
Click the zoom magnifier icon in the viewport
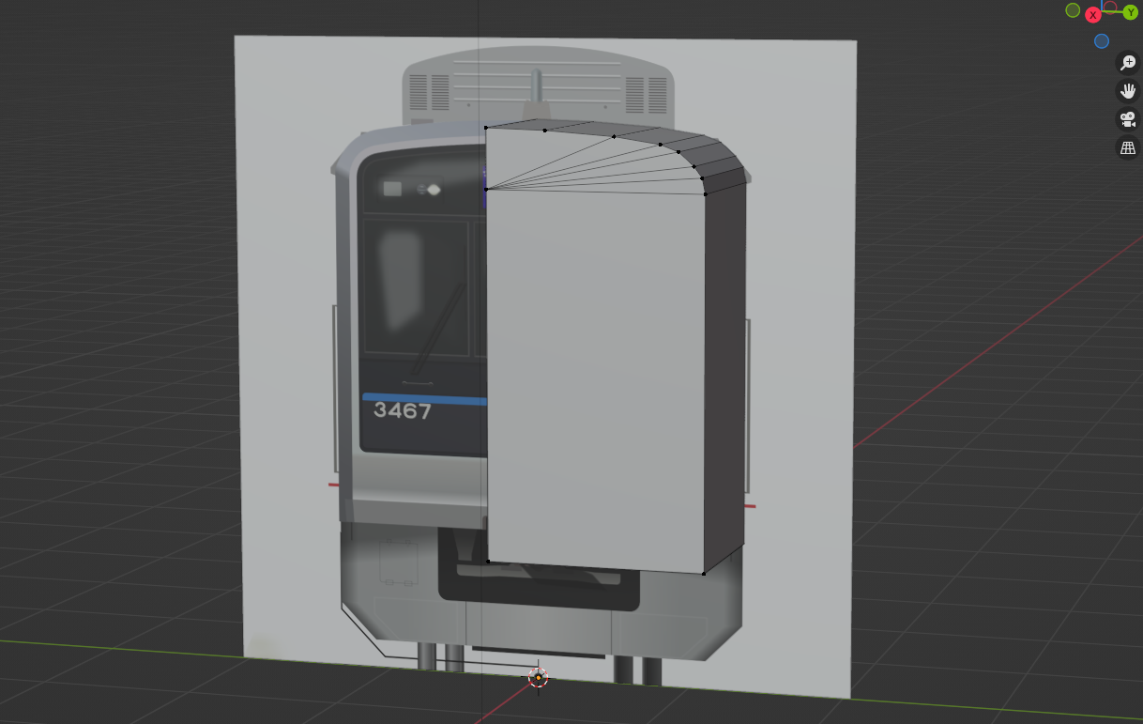click(x=1128, y=63)
